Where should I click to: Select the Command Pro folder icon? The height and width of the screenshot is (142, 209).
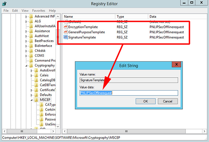click(x=31, y=61)
